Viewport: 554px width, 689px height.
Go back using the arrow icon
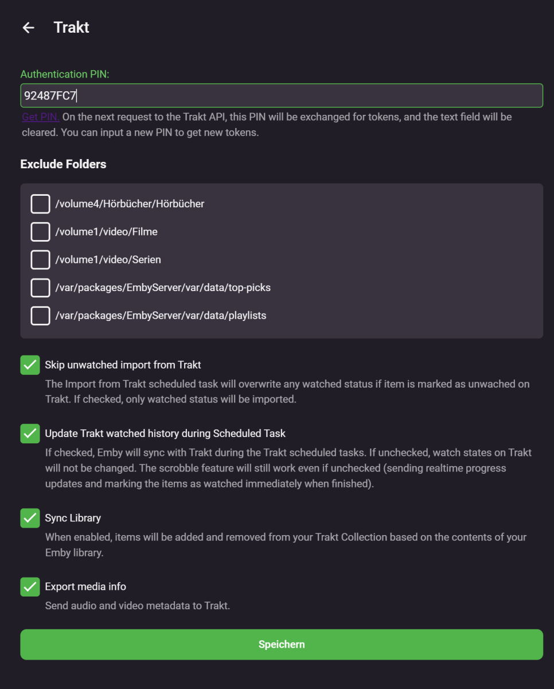[28, 28]
